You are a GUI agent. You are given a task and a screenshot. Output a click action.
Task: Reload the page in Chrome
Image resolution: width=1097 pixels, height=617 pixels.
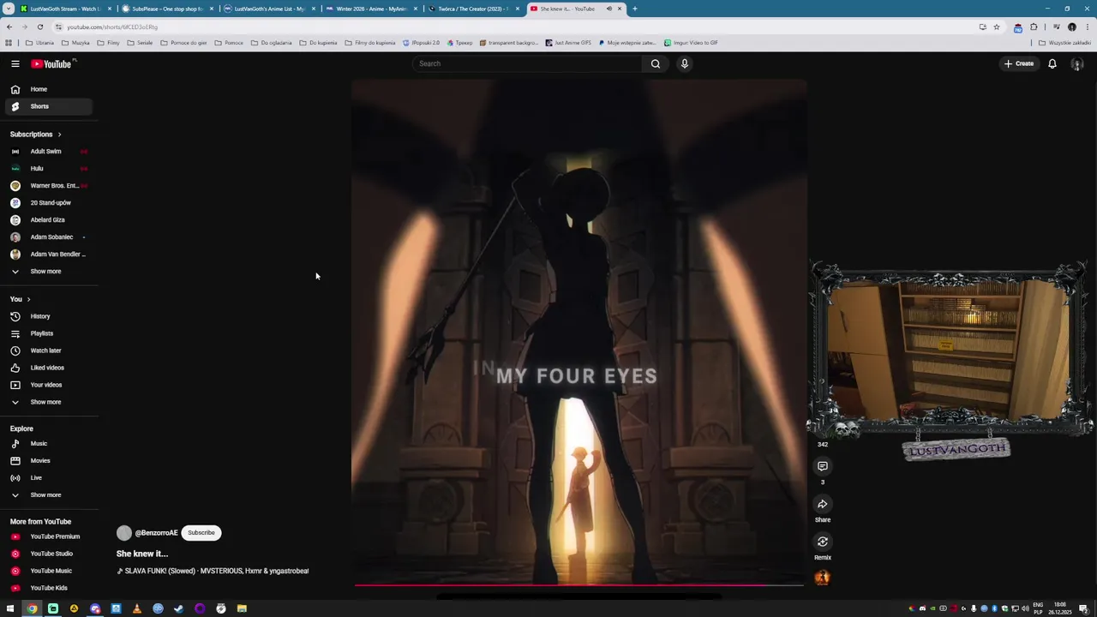[x=39, y=27]
